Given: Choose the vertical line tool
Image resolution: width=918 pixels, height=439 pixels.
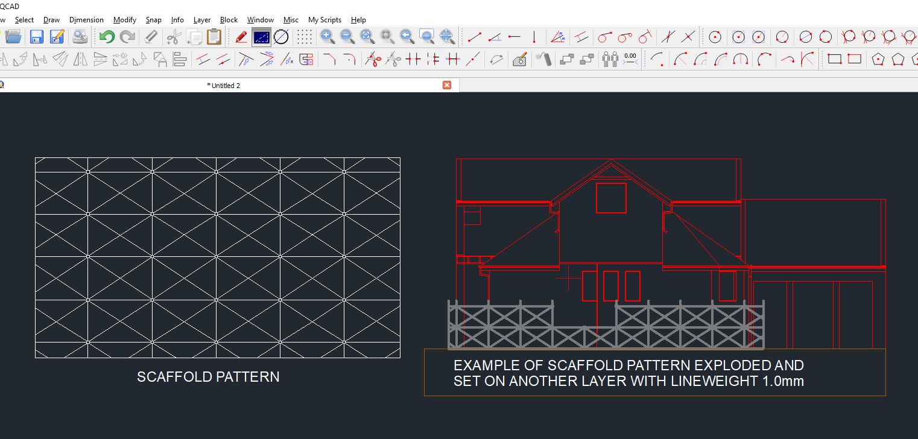Looking at the screenshot, I should point(534,37).
